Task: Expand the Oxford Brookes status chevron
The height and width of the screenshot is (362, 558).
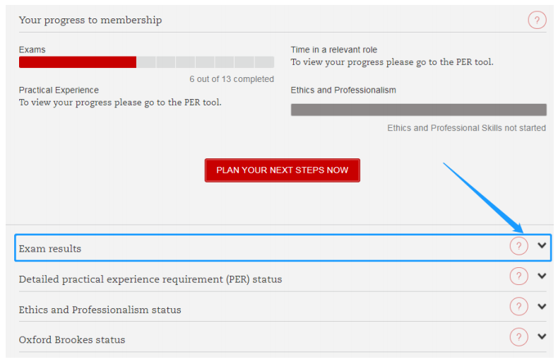Action: 542,337
